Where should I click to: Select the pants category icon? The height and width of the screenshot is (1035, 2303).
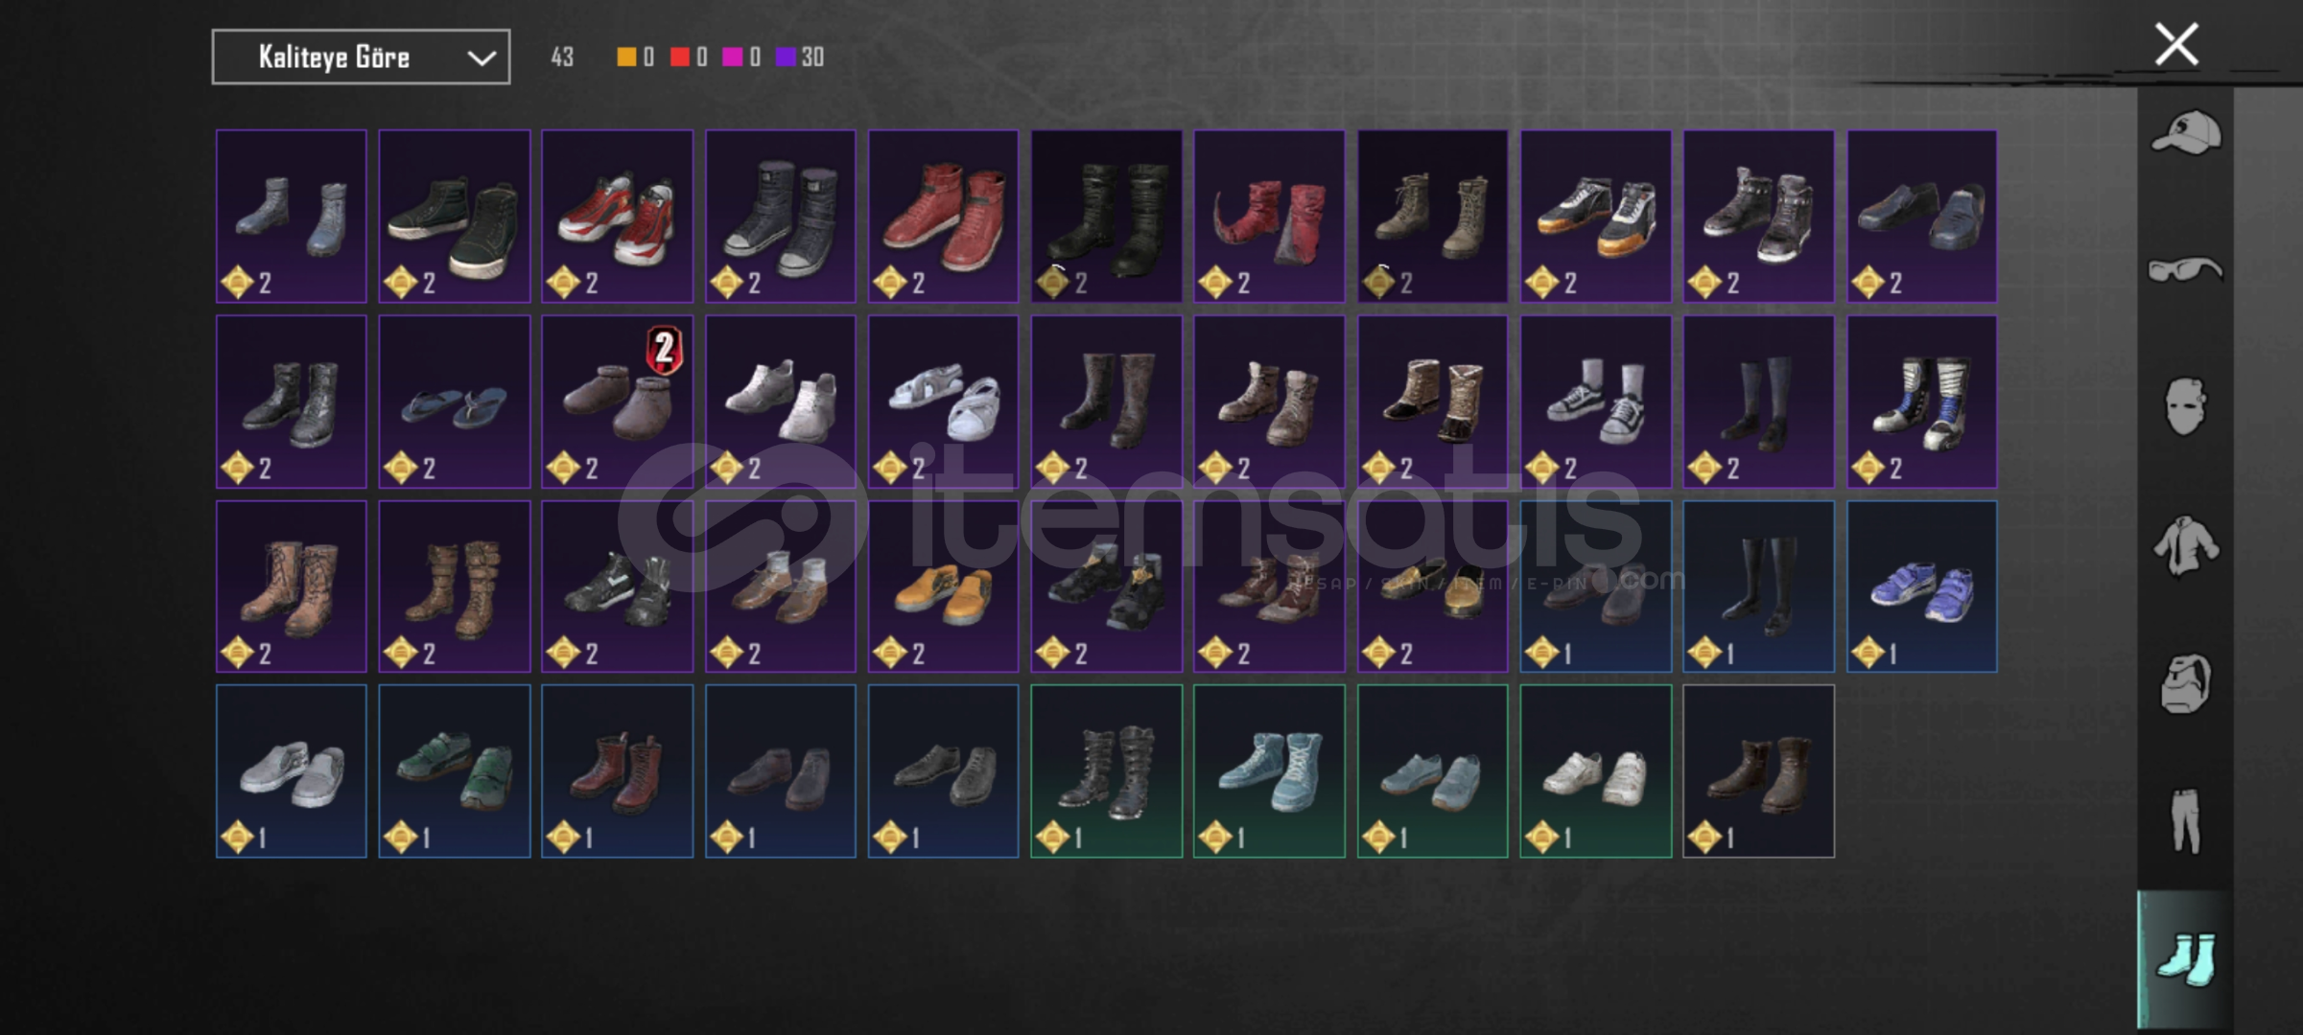point(2186,821)
